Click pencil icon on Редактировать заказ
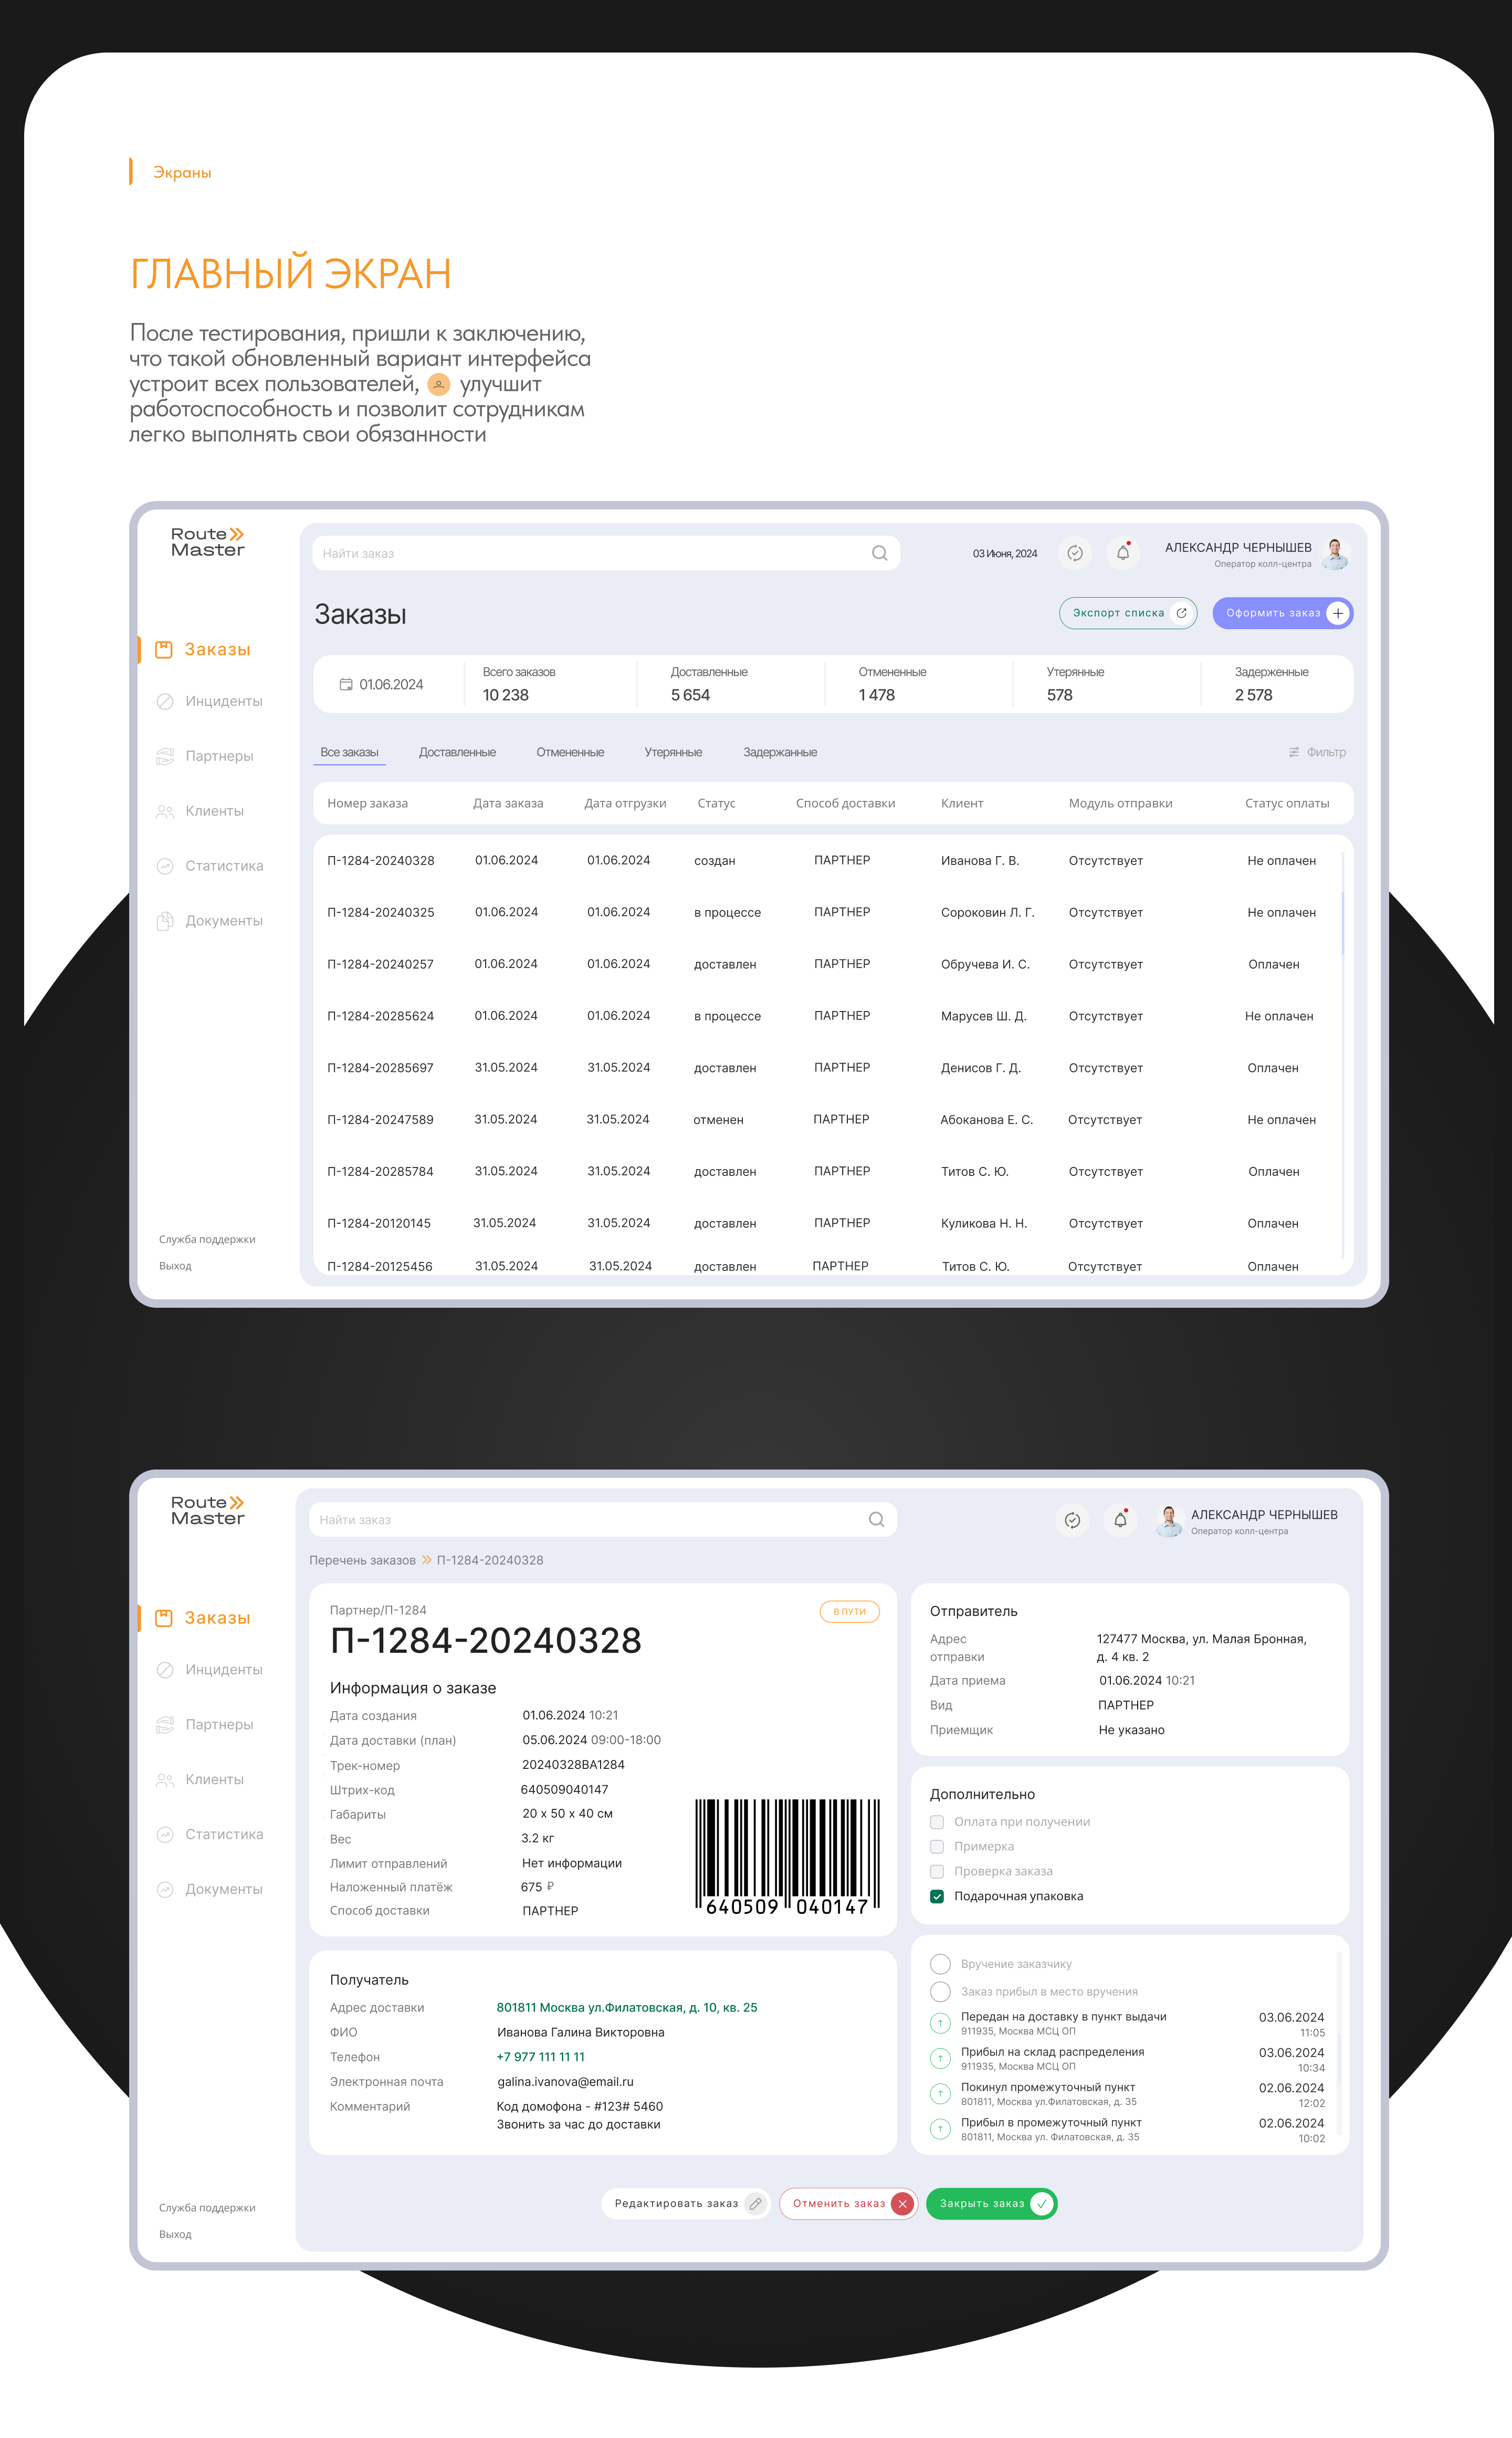 (x=756, y=2203)
